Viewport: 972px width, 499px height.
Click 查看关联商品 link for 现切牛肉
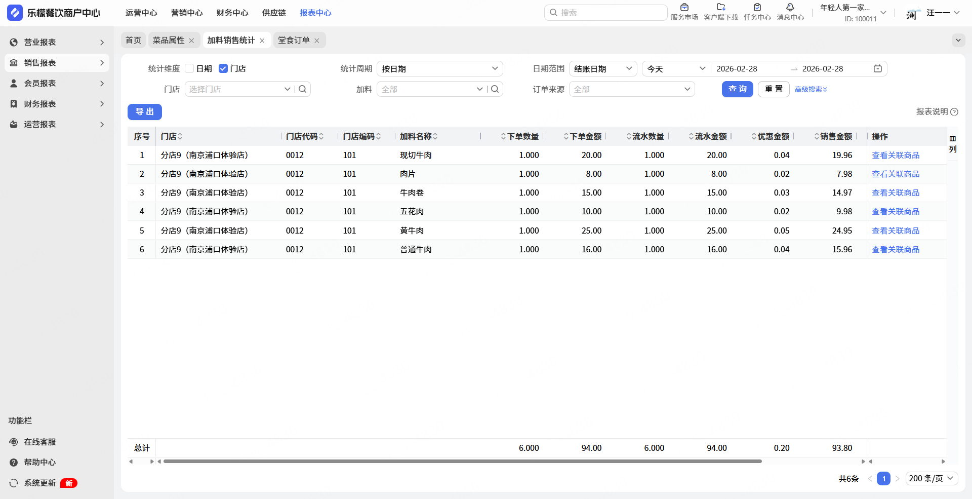pos(895,156)
